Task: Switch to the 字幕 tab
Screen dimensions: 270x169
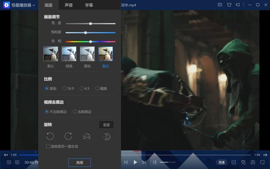Action: [89, 5]
